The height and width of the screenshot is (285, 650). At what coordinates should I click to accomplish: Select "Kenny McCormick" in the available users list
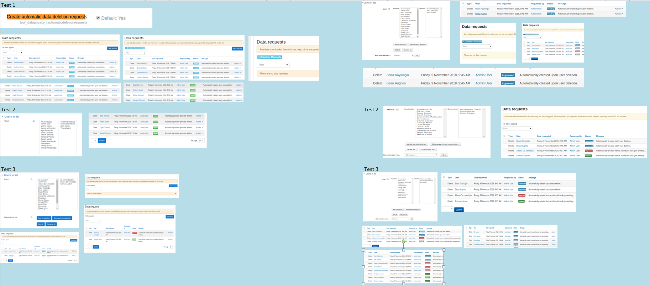(48, 128)
